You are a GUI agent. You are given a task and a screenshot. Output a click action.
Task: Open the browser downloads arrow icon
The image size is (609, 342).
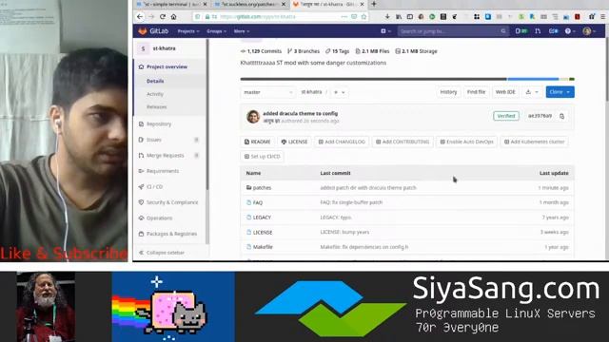(x=387, y=17)
